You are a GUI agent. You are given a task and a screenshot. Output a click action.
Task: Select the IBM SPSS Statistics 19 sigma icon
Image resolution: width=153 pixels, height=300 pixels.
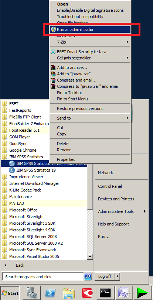click(12, 170)
